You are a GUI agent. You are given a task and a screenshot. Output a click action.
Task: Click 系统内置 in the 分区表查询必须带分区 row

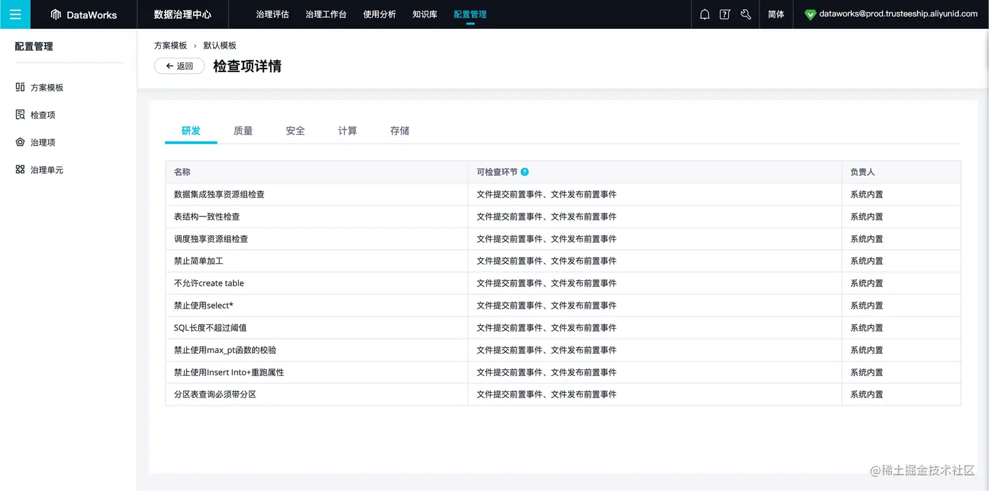pos(867,394)
